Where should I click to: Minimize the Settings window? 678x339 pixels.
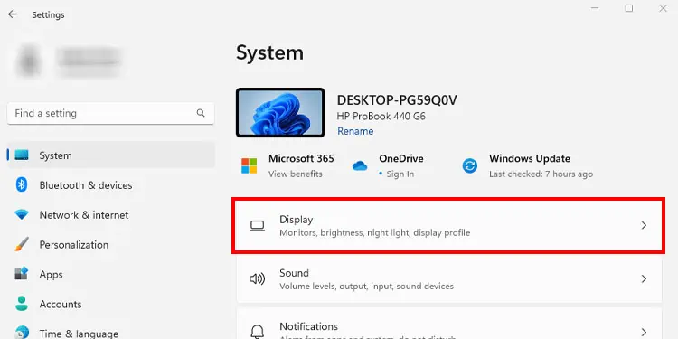pos(595,8)
